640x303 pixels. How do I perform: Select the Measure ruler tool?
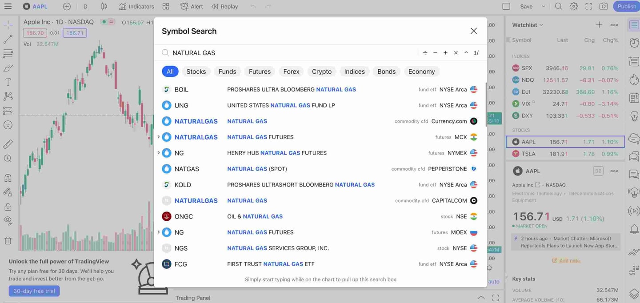click(x=8, y=144)
